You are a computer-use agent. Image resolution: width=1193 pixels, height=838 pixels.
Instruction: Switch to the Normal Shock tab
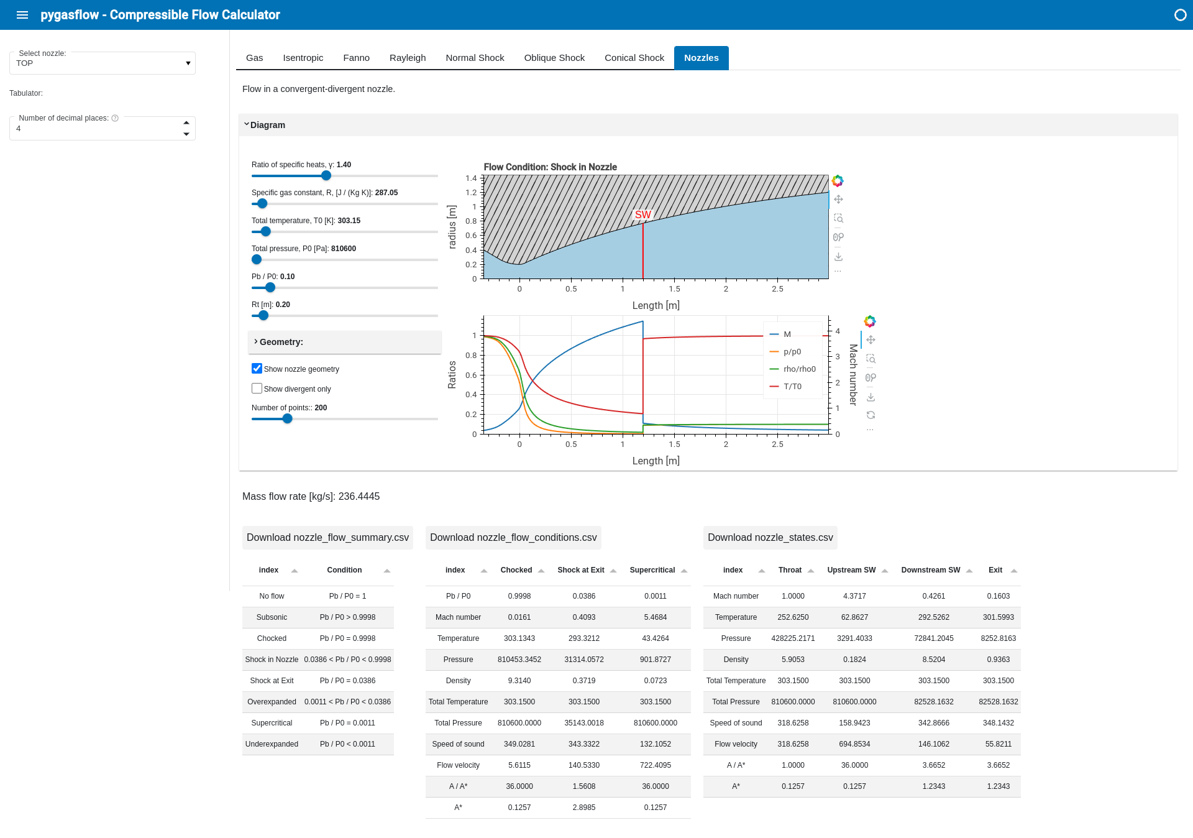coord(475,58)
